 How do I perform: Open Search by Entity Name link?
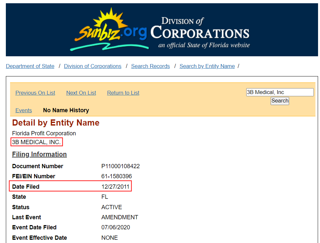(x=207, y=66)
